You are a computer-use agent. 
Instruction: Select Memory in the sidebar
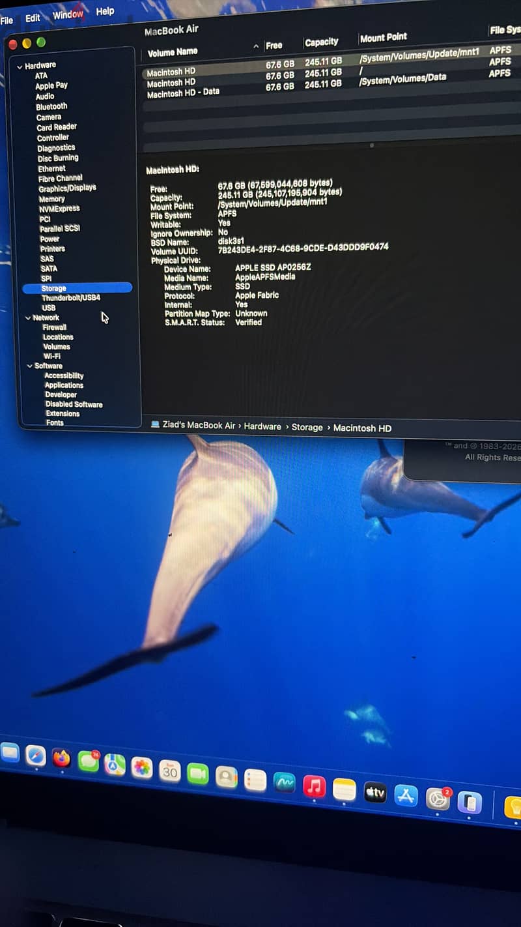pyautogui.click(x=51, y=199)
